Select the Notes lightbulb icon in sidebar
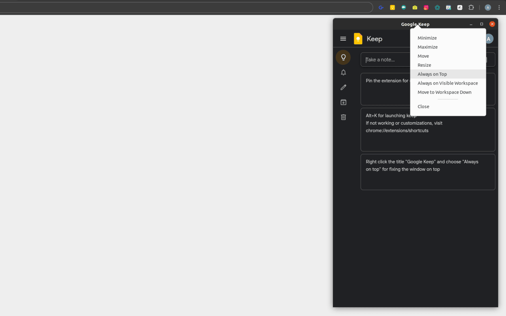Screen dimensions: 506x316 (x=343, y=57)
